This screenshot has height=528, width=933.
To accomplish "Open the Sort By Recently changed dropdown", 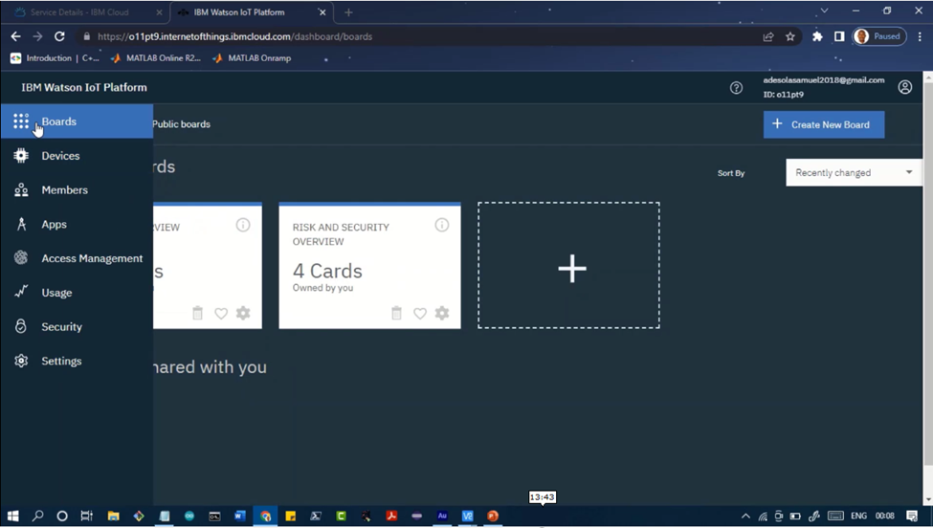I will pos(854,172).
